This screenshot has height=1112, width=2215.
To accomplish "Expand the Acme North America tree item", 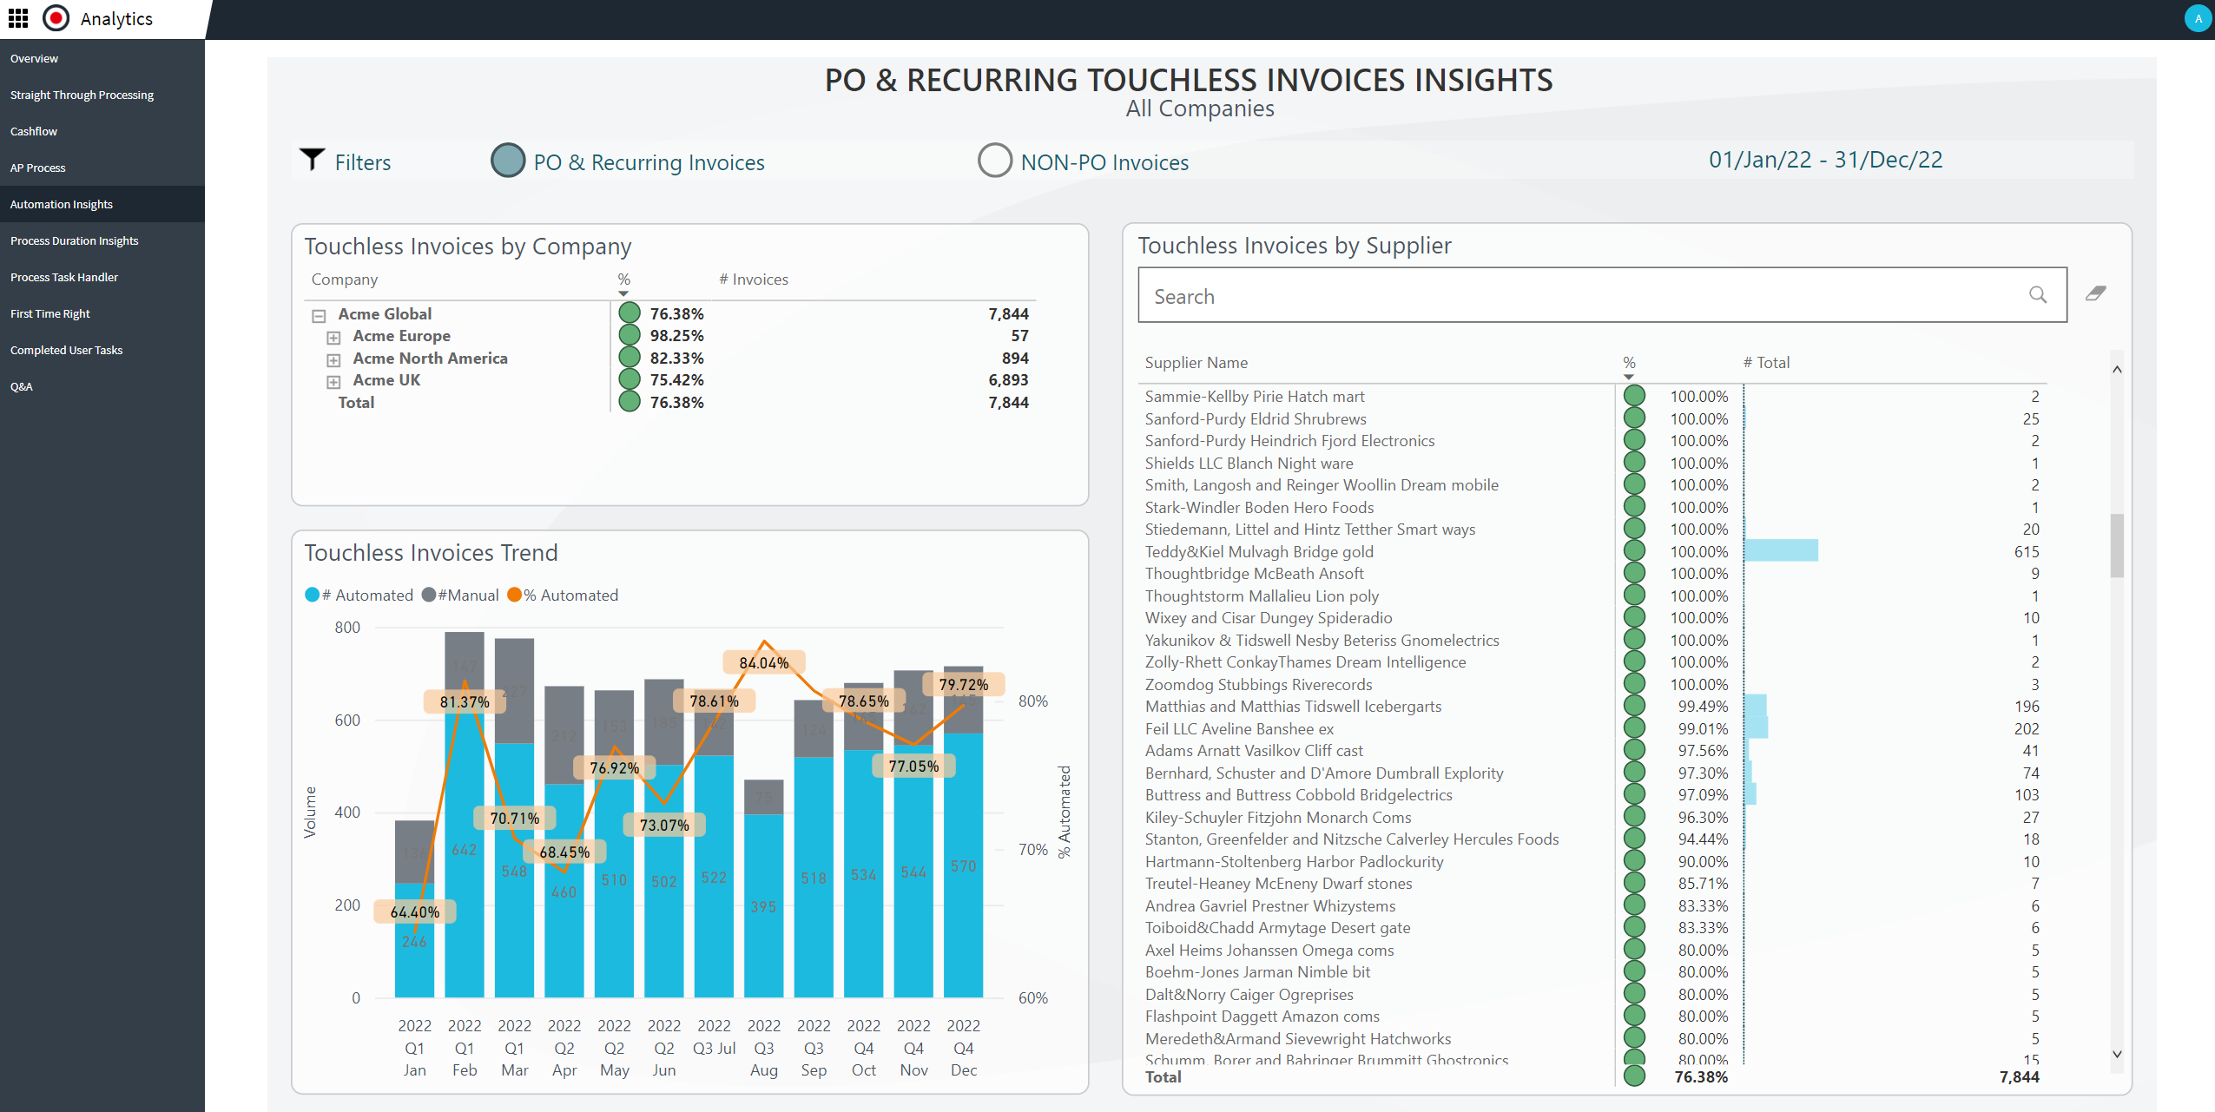I will click(332, 359).
